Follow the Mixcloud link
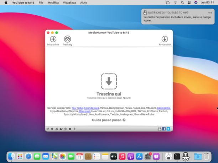218x163 pixels. click(84, 111)
